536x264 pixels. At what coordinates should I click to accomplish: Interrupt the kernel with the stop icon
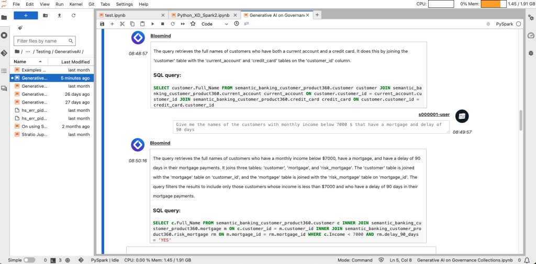pos(162,24)
